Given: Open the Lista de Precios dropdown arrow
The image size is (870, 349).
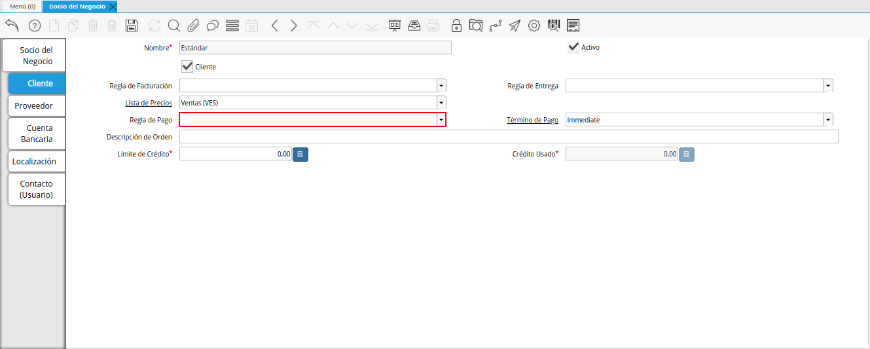Looking at the screenshot, I should point(441,103).
